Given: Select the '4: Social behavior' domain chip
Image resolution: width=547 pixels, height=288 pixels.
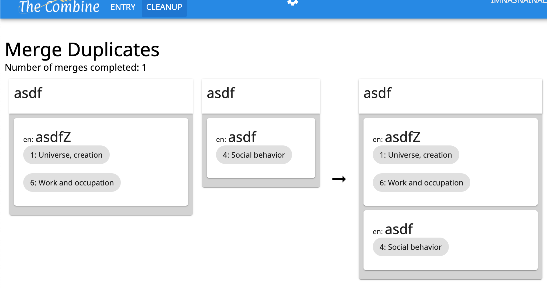Looking at the screenshot, I should [254, 155].
